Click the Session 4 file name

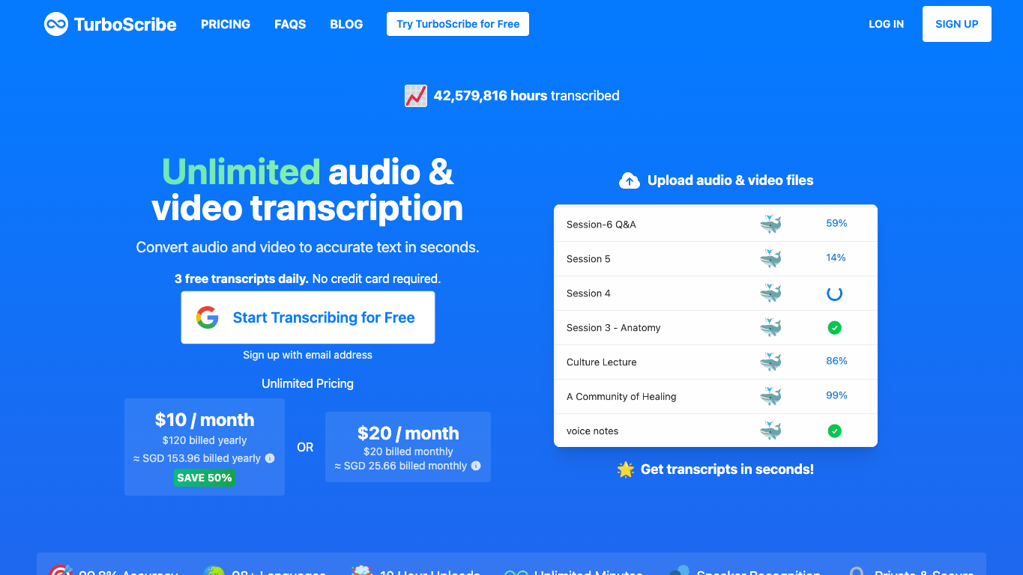coord(588,293)
